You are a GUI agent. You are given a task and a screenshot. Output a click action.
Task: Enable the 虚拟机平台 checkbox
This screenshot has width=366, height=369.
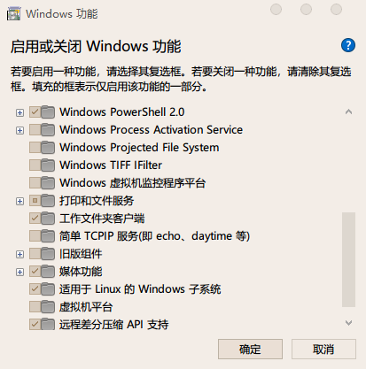[35, 307]
